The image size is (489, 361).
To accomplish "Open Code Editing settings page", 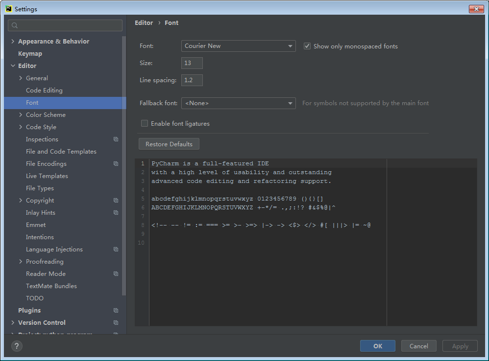I will [44, 90].
